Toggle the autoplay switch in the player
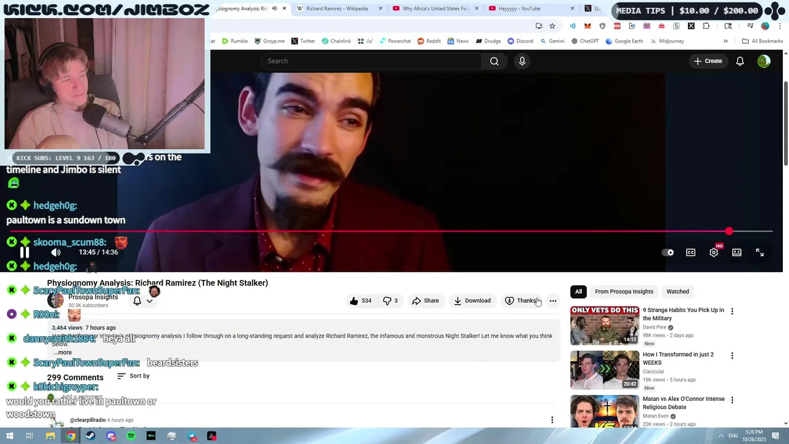 pyautogui.click(x=668, y=252)
